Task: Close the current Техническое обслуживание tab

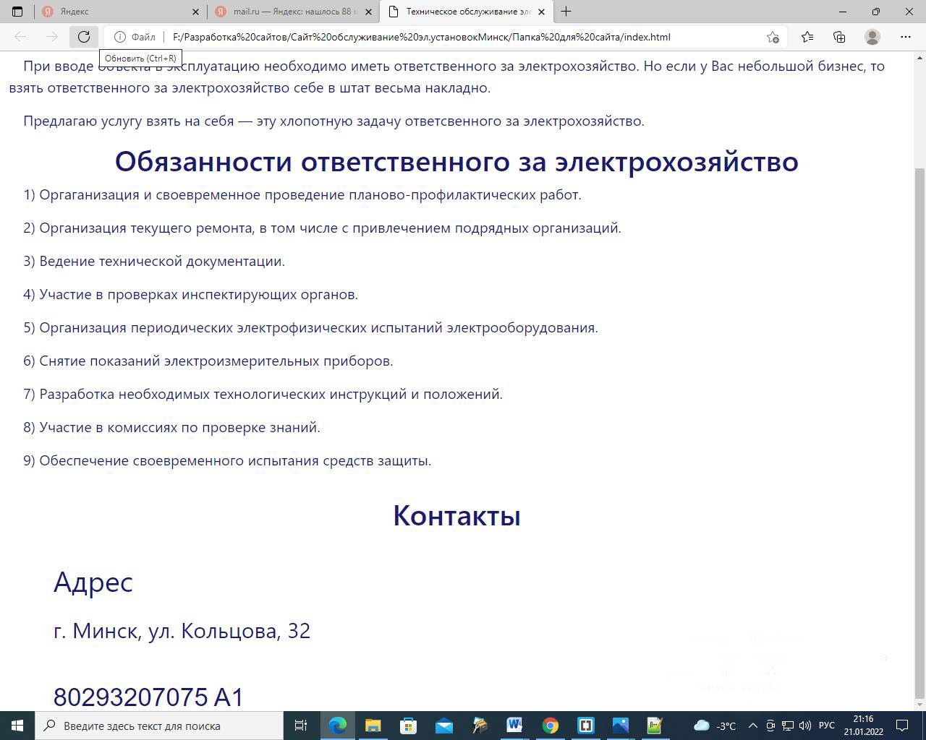Action: pos(541,12)
